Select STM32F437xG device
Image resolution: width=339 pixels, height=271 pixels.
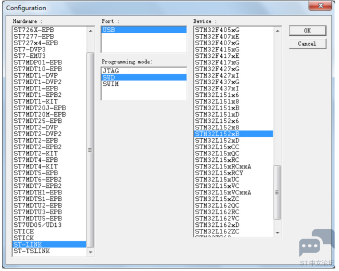[233, 82]
